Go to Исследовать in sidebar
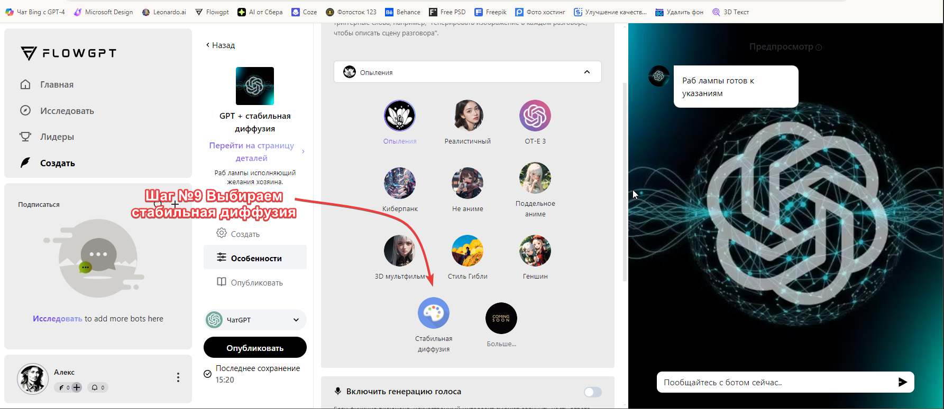 pos(67,111)
